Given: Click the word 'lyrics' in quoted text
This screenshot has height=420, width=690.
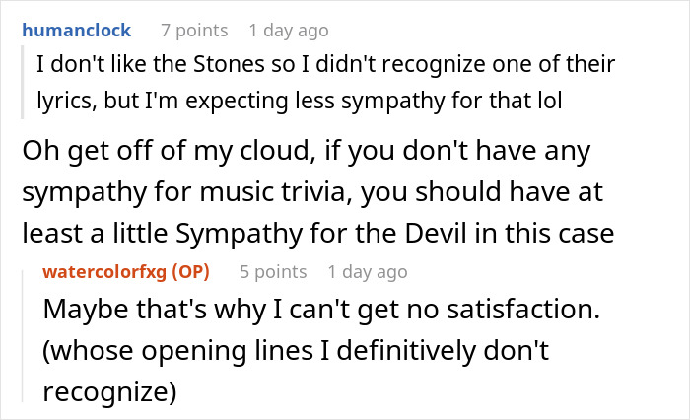Looking at the screenshot, I should (65, 101).
